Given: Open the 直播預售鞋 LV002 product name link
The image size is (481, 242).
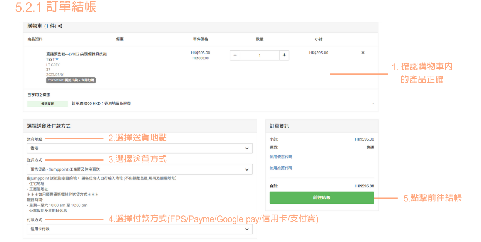Looking at the screenshot, I should tap(76, 54).
